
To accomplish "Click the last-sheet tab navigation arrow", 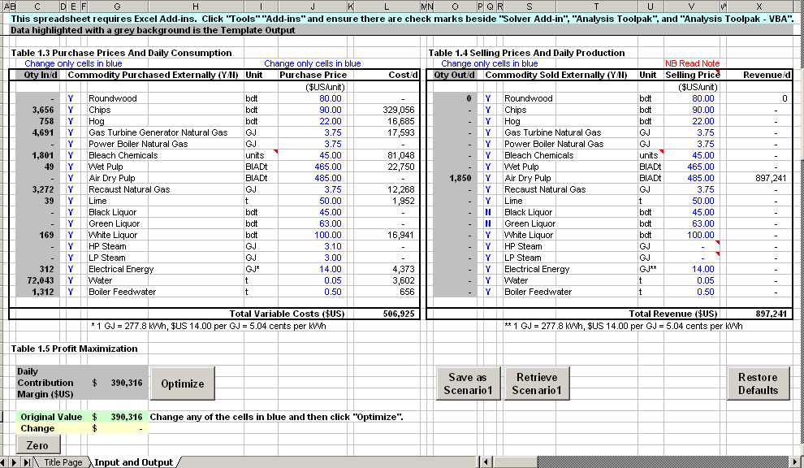I will pyautogui.click(x=27, y=461).
